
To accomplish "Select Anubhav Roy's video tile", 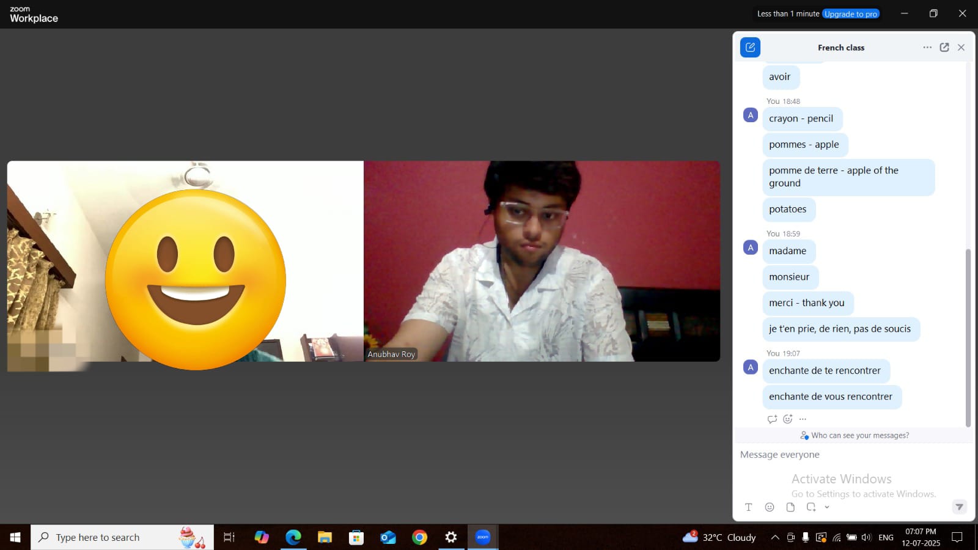I will [542, 261].
